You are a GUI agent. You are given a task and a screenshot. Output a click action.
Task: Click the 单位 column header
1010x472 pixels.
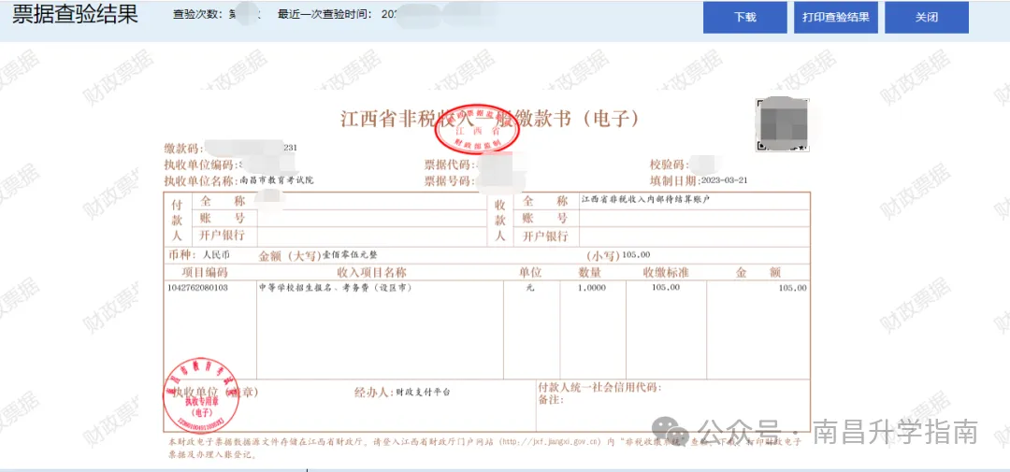click(531, 272)
